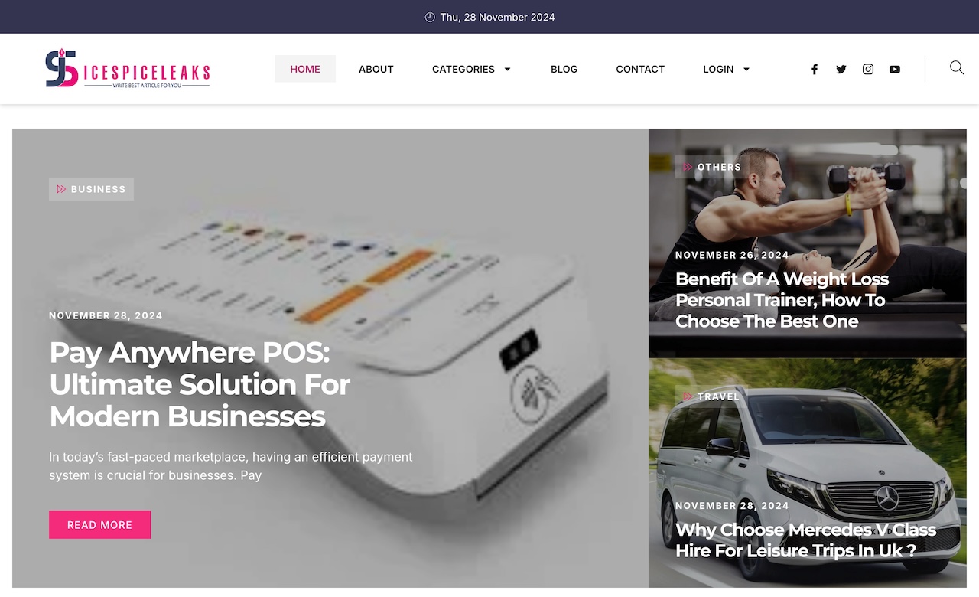Screen dimensions: 979x597
Task: Open the Categories menu item
Action: (463, 69)
